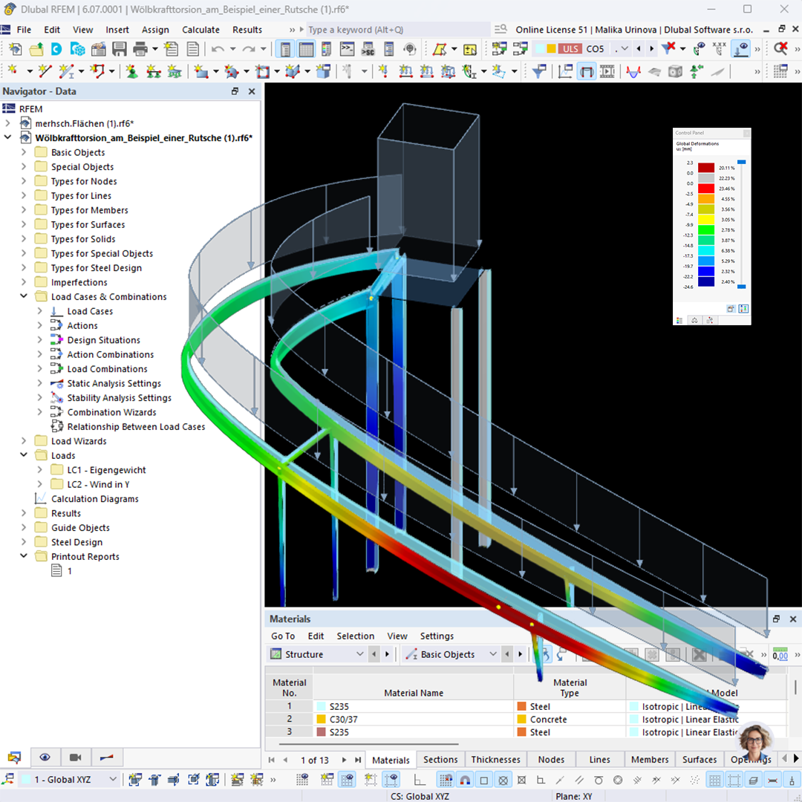Screen dimensions: 802x802
Task: Open the console window icon
Action: (x=348, y=49)
